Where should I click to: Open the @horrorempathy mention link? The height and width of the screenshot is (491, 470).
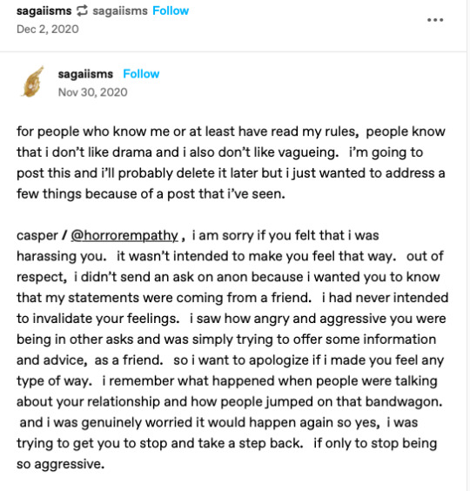click(124, 235)
